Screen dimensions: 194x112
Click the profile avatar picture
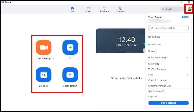pos(189,9)
